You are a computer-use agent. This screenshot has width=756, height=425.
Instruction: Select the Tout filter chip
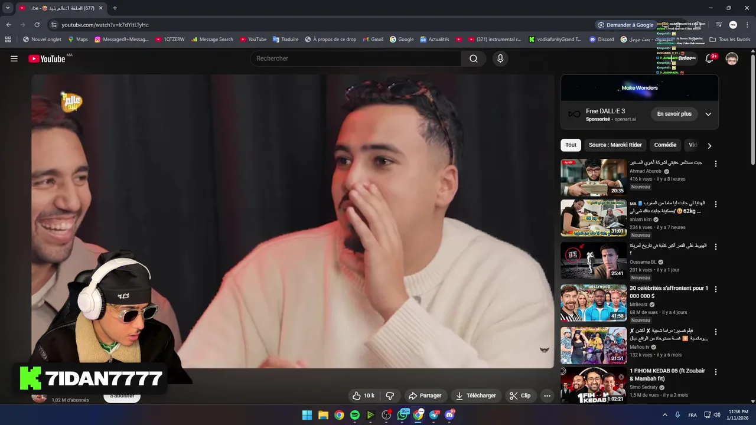click(x=571, y=145)
